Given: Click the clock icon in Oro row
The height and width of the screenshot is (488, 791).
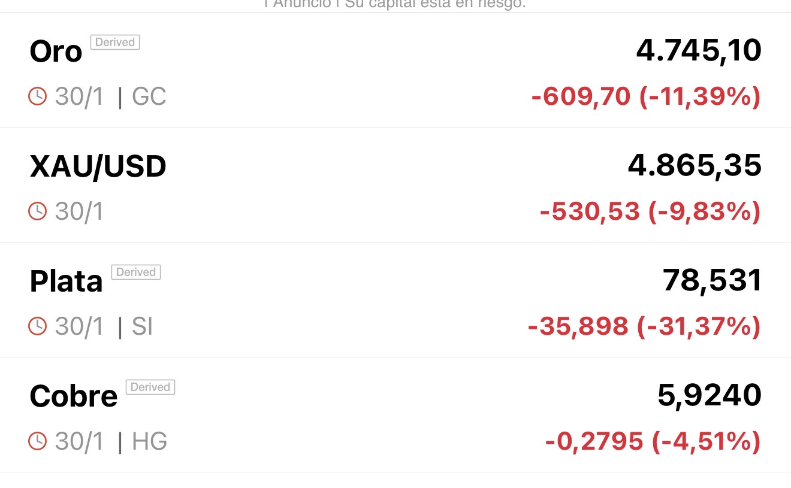Looking at the screenshot, I should (x=37, y=96).
